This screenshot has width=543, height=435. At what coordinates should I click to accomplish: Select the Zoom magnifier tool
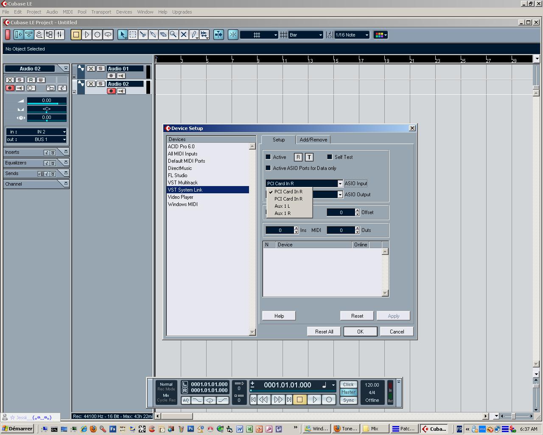pyautogui.click(x=174, y=35)
